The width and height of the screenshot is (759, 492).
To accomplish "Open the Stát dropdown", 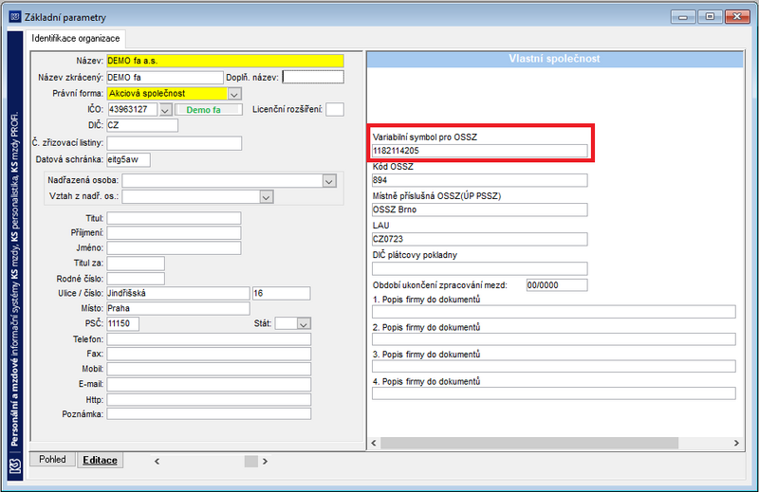I will pyautogui.click(x=304, y=323).
